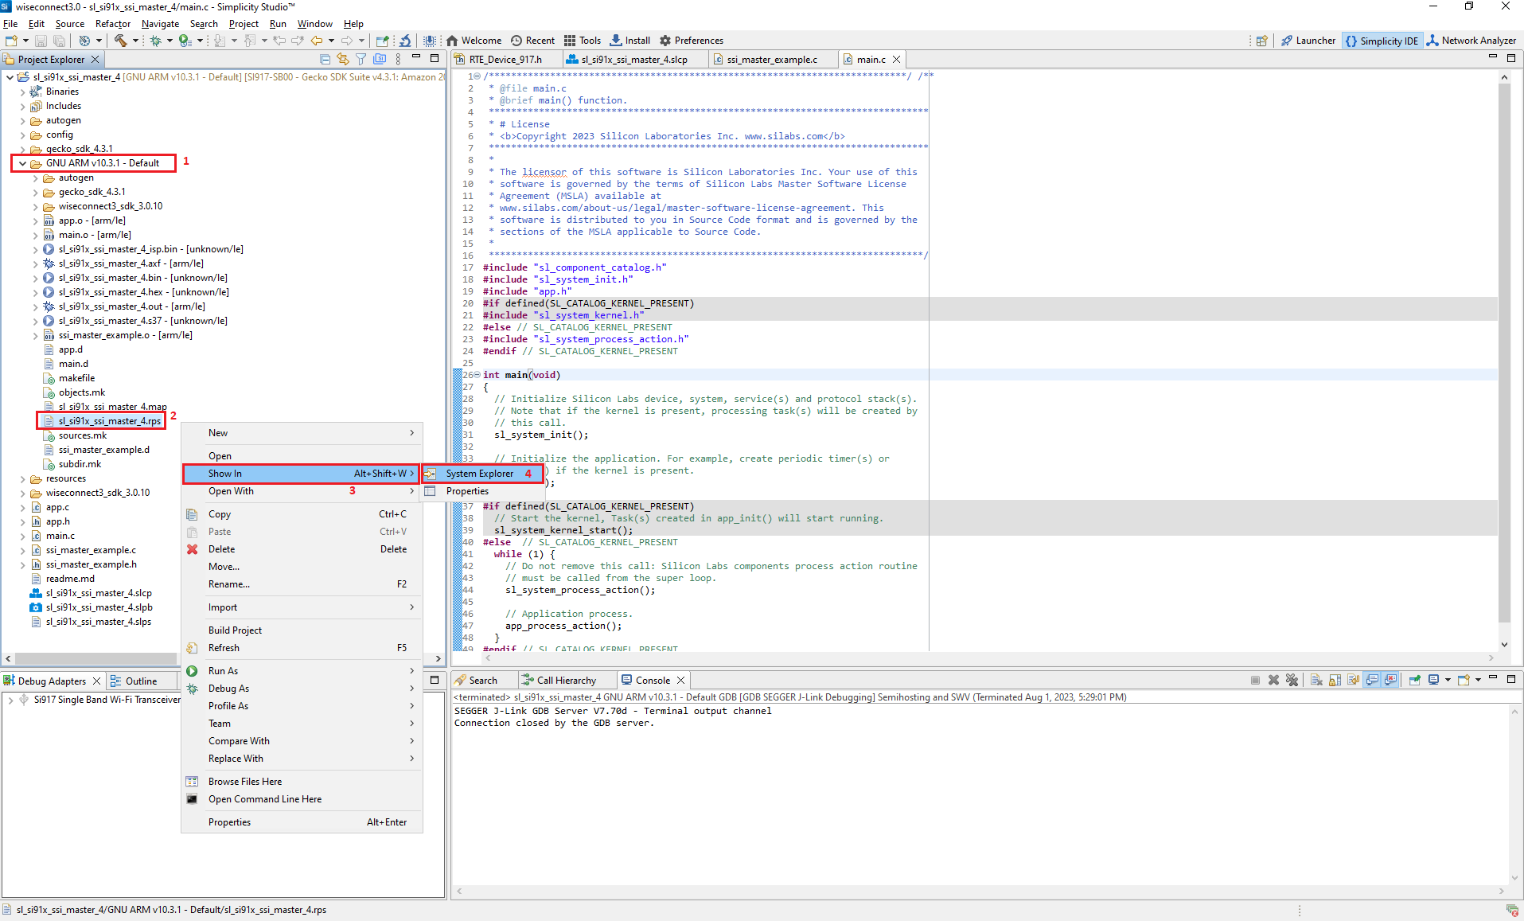Close the Console tab
Image resolution: width=1524 pixels, height=921 pixels.
pyautogui.click(x=680, y=681)
